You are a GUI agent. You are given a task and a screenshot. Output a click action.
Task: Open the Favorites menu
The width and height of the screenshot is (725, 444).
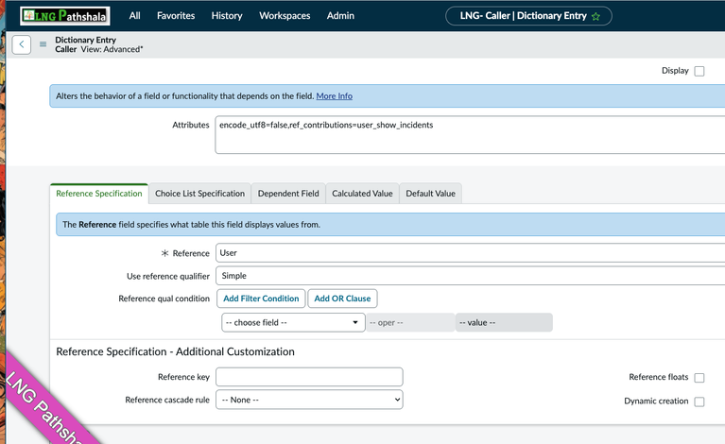pyautogui.click(x=175, y=16)
